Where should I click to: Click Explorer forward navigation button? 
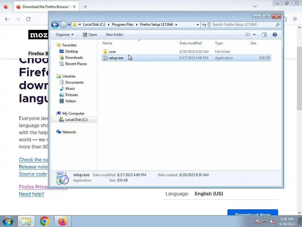click(63, 25)
